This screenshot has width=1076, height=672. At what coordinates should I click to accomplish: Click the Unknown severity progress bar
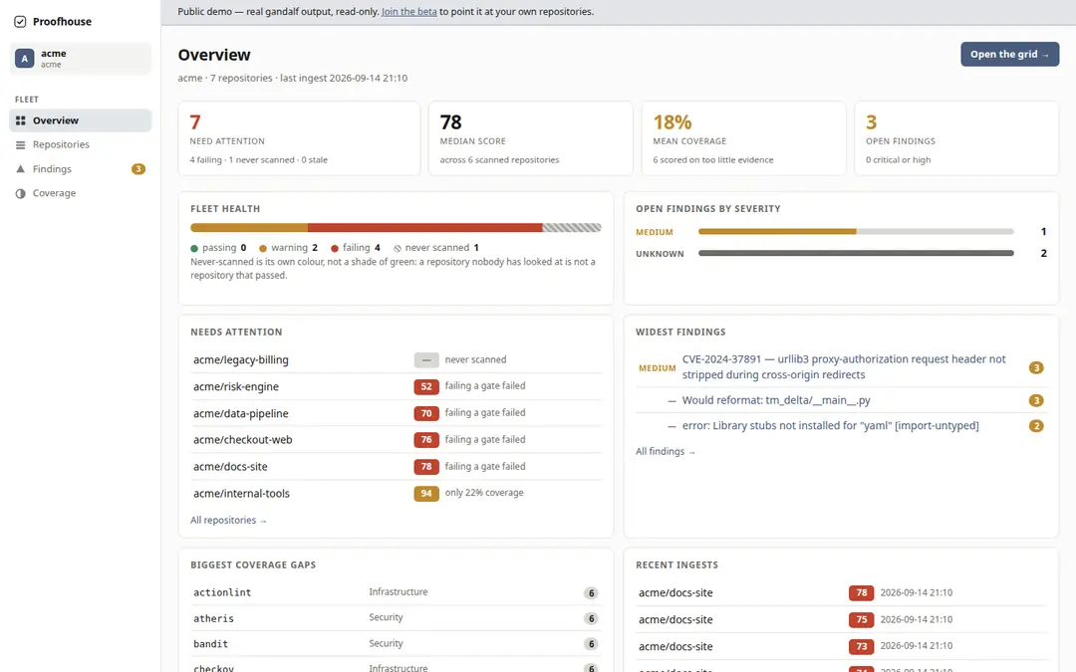(x=856, y=253)
